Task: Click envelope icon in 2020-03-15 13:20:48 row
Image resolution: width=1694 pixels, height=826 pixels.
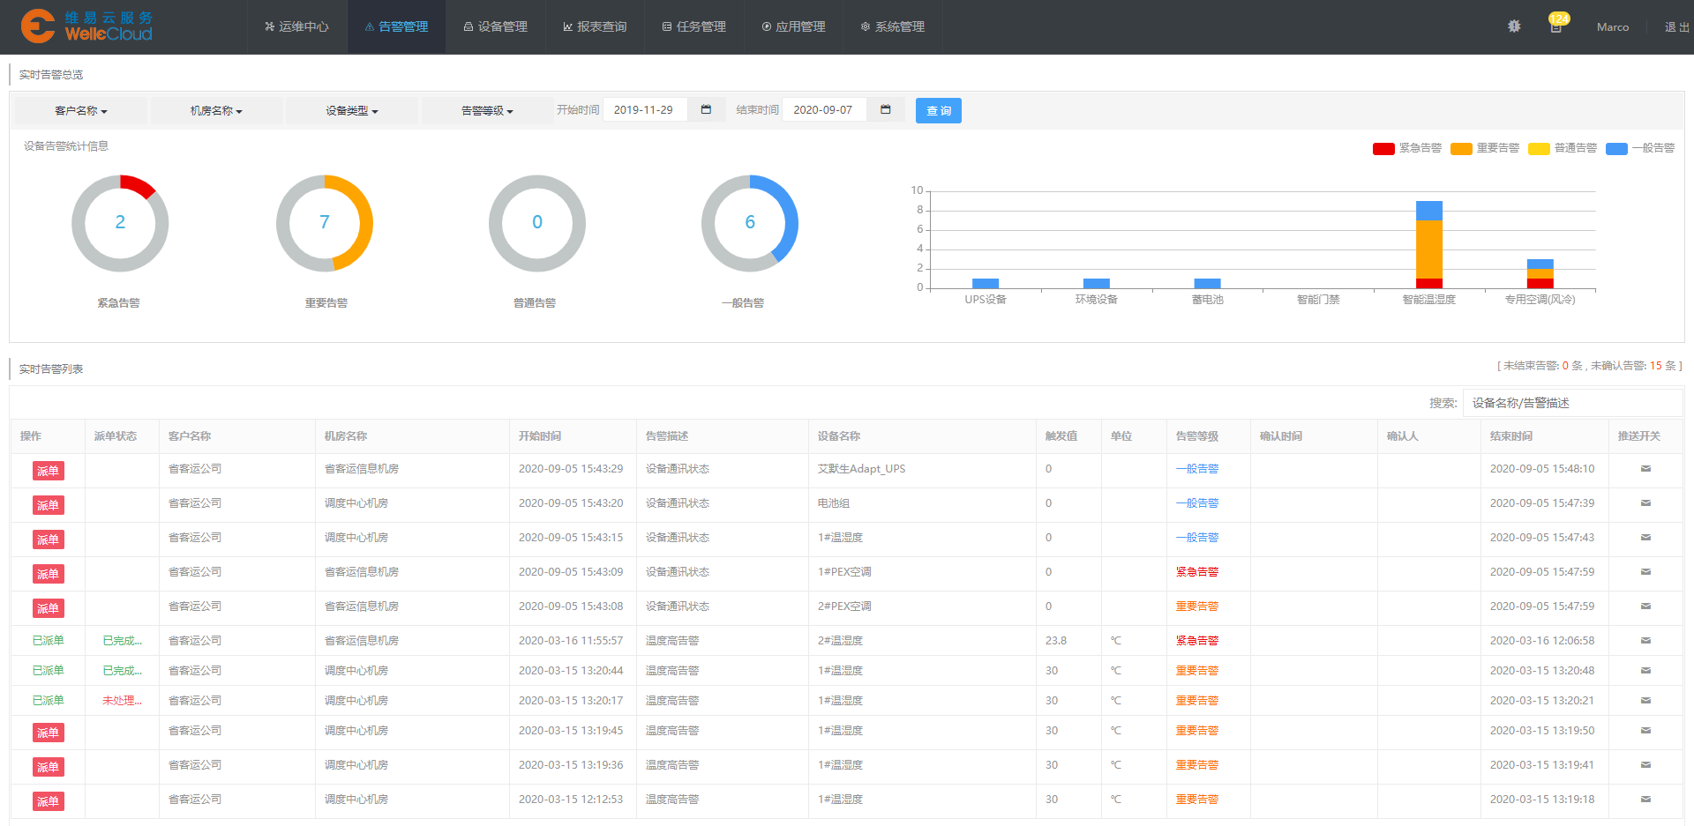Action: (1645, 671)
